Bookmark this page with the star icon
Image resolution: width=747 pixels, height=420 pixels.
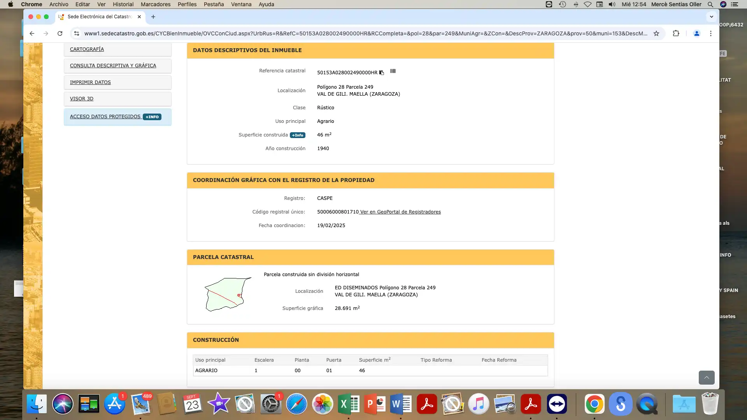(656, 33)
